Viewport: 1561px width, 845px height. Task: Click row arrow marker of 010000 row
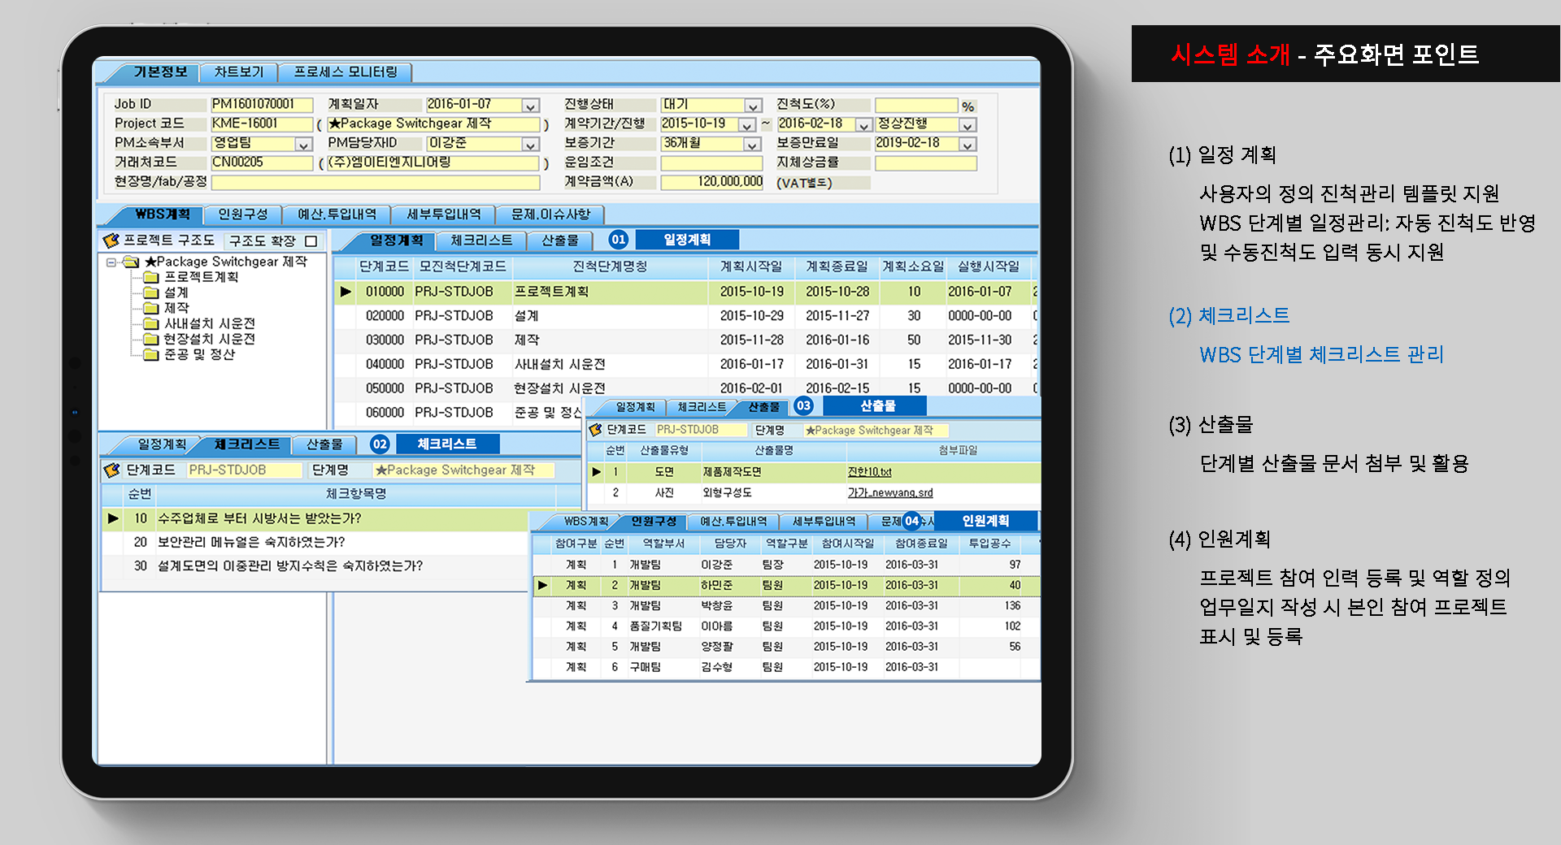[346, 291]
